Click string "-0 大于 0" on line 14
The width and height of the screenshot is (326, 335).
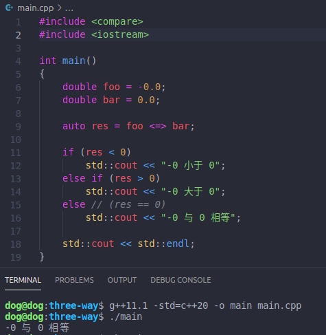pos(190,192)
